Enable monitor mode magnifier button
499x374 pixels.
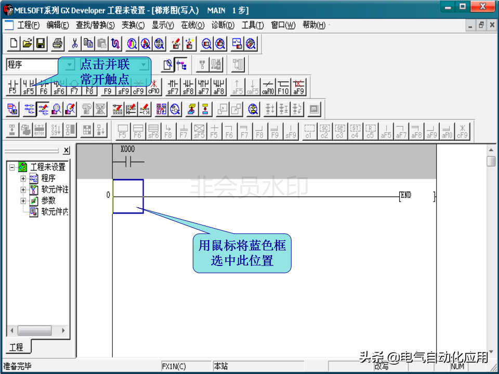tap(56, 109)
